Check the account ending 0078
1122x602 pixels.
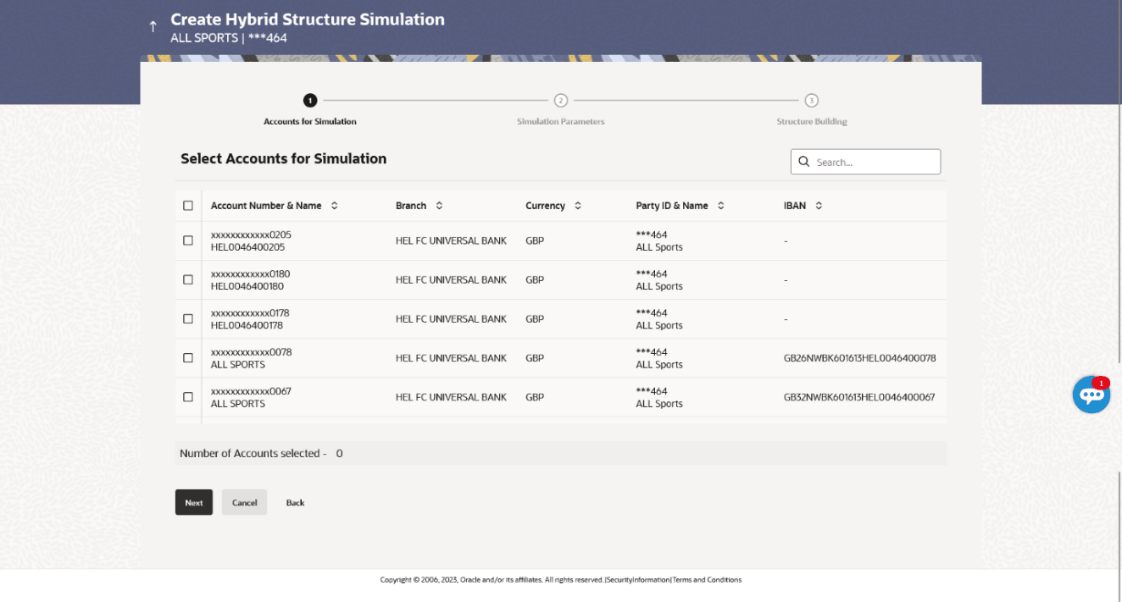coord(188,358)
